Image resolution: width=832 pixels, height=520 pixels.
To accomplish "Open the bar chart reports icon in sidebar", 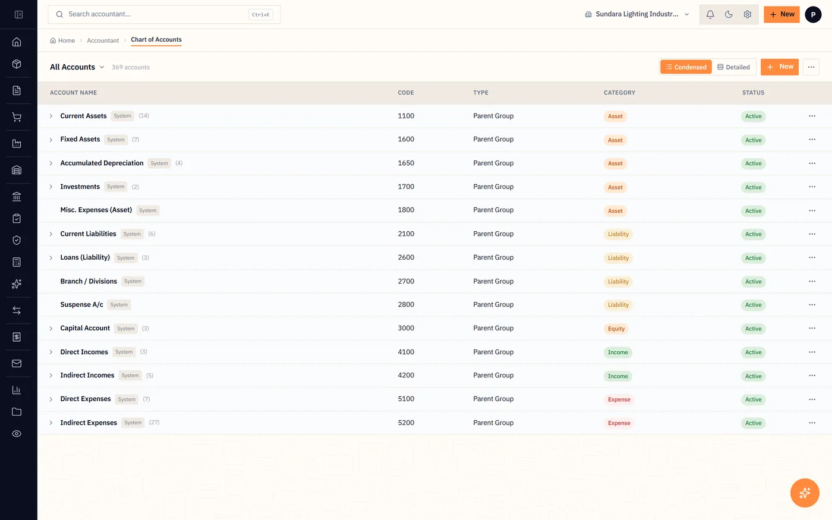I will click(x=17, y=390).
